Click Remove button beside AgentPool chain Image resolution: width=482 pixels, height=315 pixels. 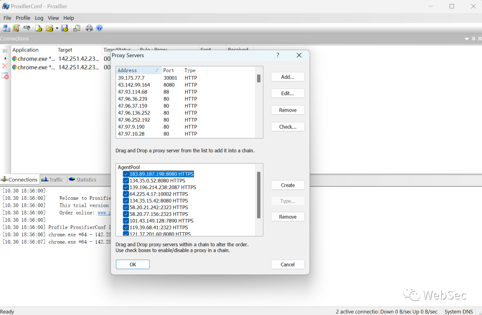[288, 217]
